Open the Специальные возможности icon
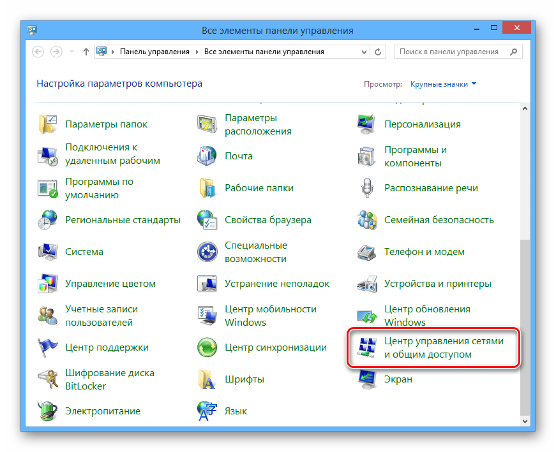Viewport: 556px width, 452px height. [207, 252]
